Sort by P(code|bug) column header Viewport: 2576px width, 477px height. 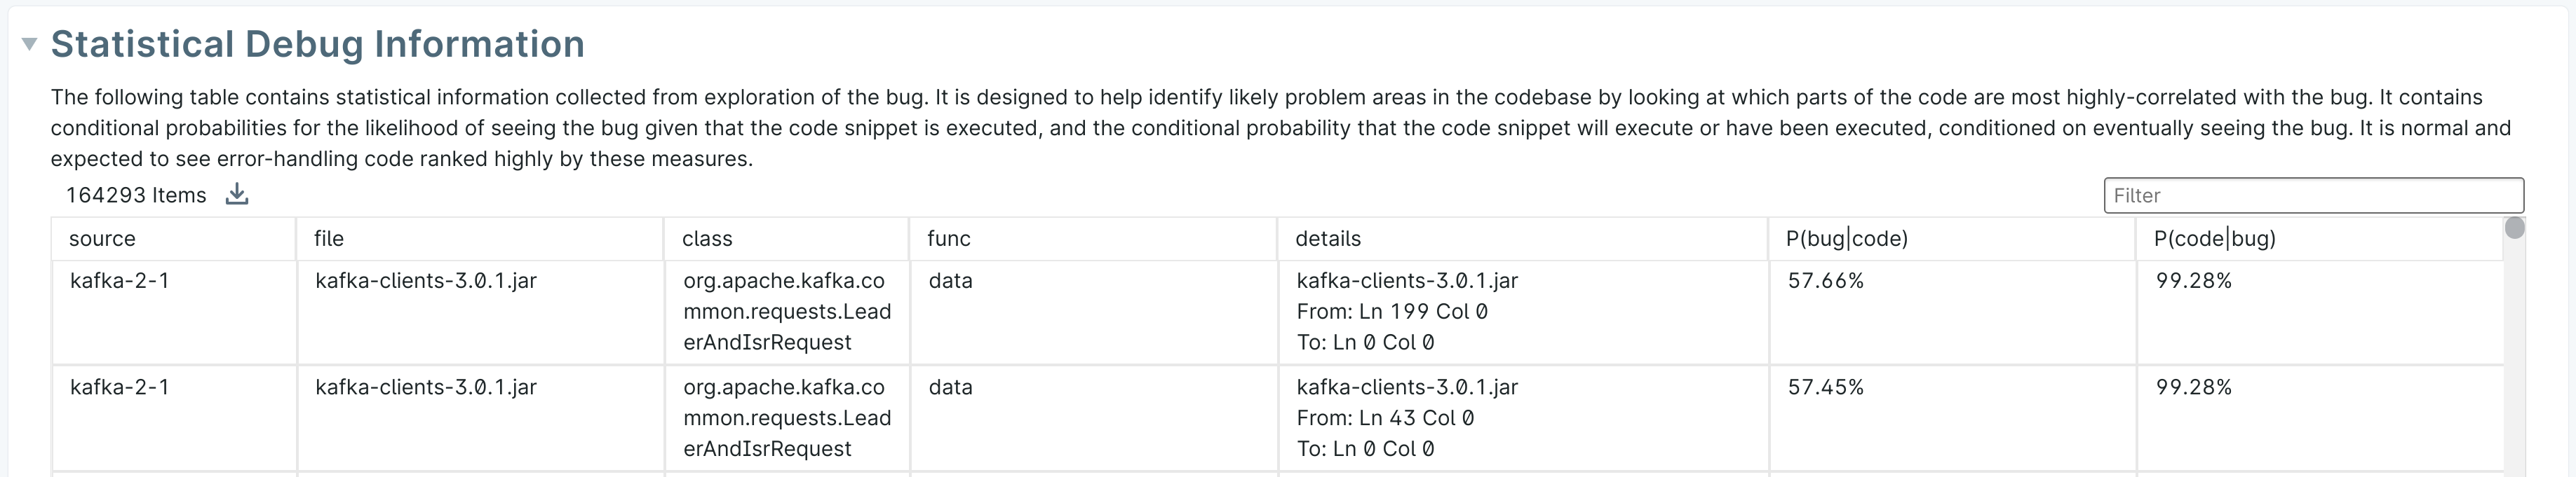pyautogui.click(x=2214, y=238)
